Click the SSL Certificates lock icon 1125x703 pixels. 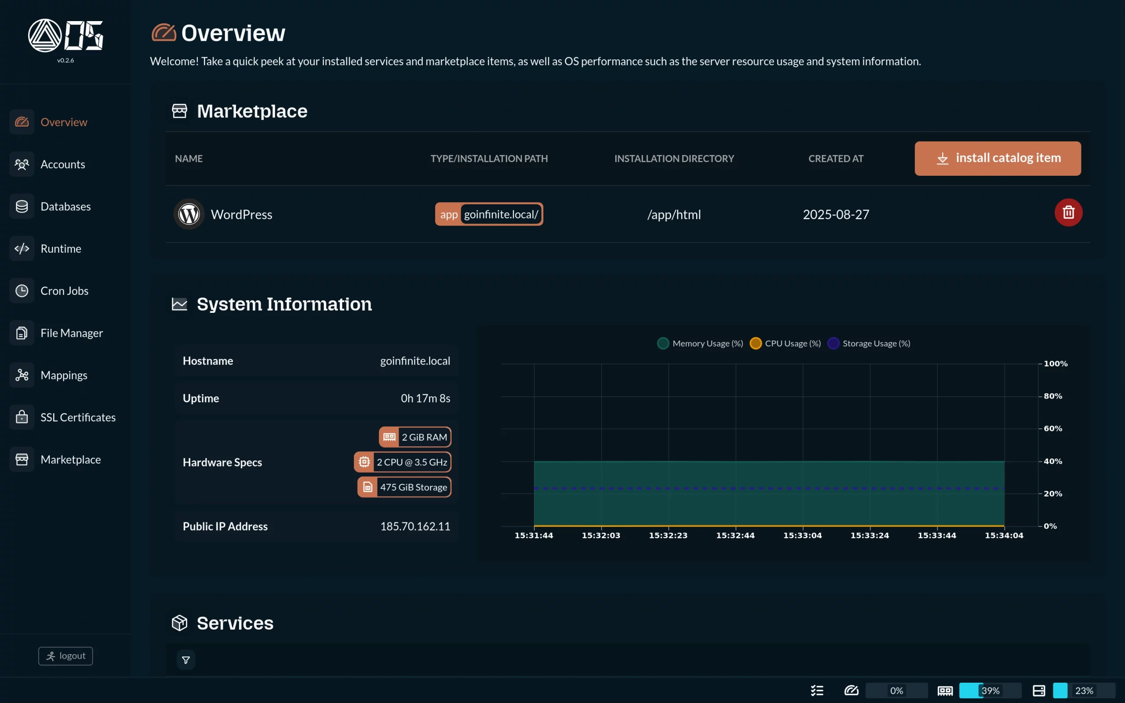point(22,417)
